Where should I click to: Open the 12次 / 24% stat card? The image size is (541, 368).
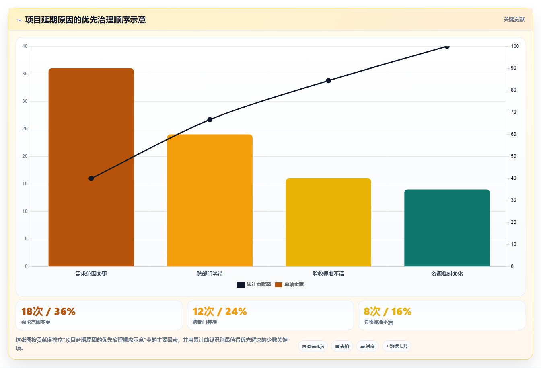270,315
